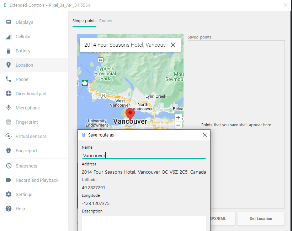
Task: Click the North Vancouver map label
Action: pyautogui.click(x=143, y=107)
